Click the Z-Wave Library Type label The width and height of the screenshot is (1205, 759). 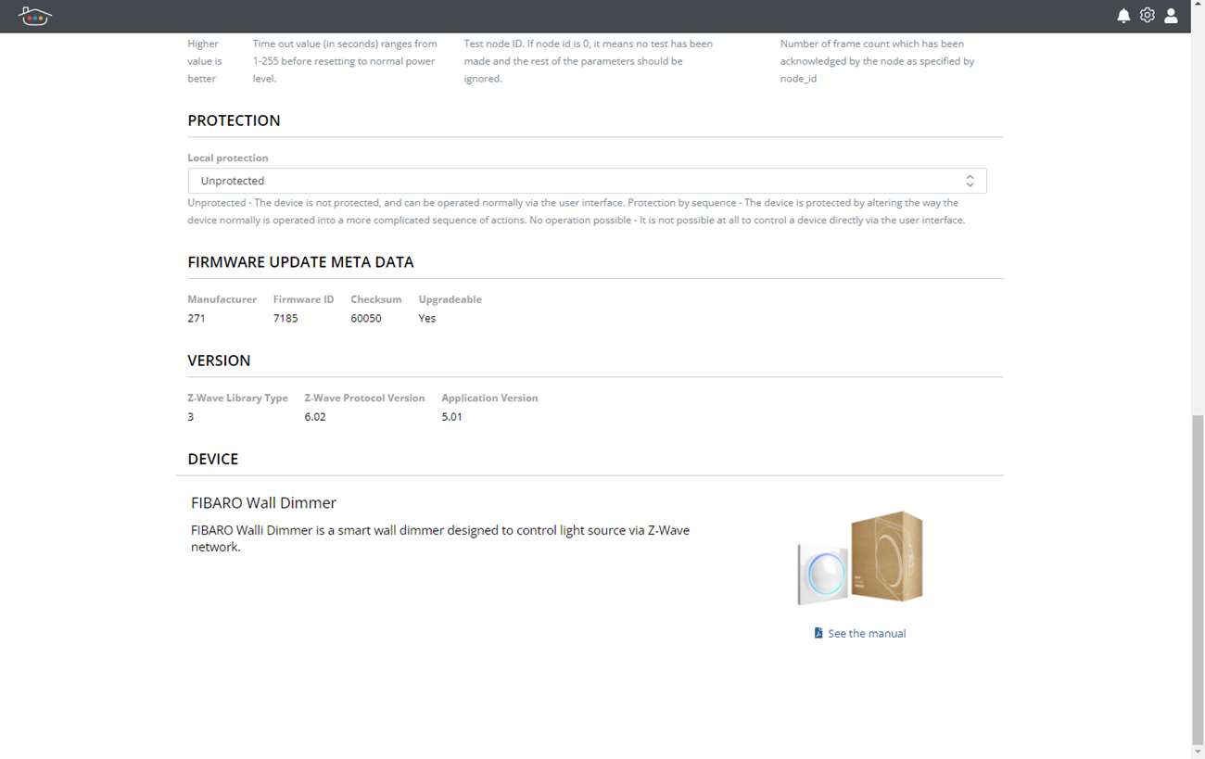click(x=237, y=398)
